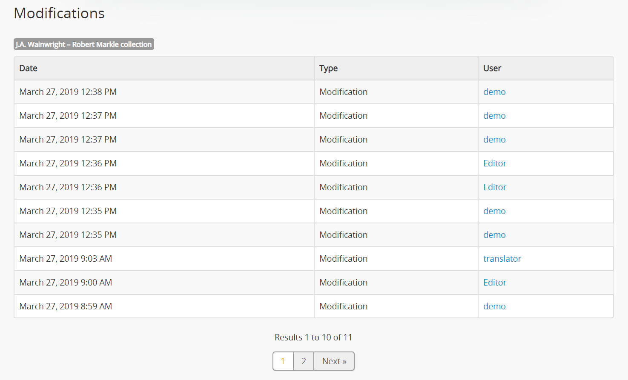The width and height of the screenshot is (628, 380).
Task: Open Editor user link in 9:00 AM row
Action: click(495, 283)
